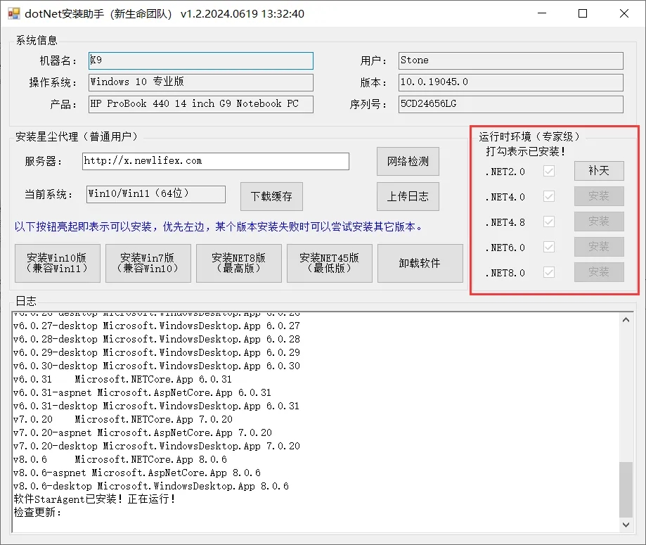This screenshot has height=545, width=646.
Task: Close the dotNet安装助手 window
Action: coord(624,13)
